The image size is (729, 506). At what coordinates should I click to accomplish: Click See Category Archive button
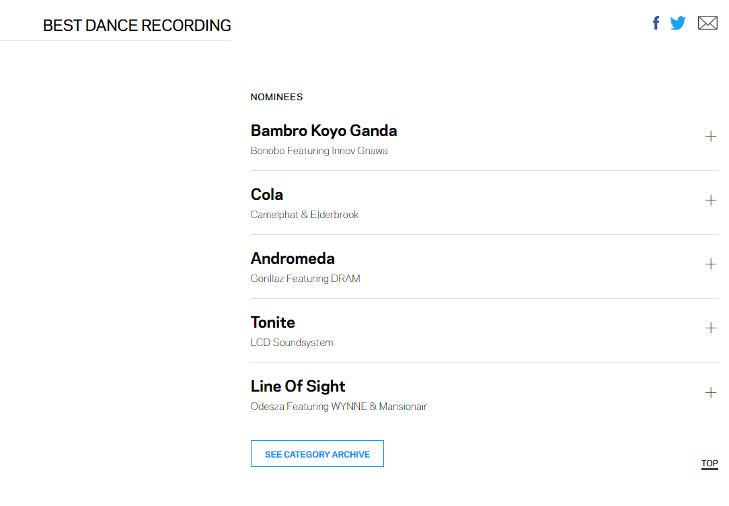coord(317,454)
